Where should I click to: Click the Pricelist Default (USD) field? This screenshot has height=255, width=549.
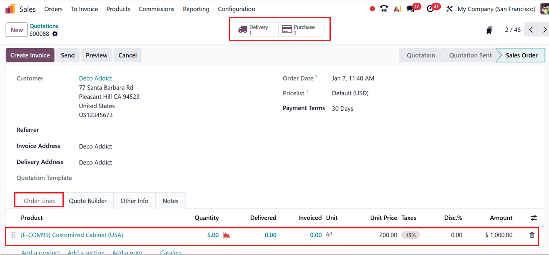tap(350, 93)
